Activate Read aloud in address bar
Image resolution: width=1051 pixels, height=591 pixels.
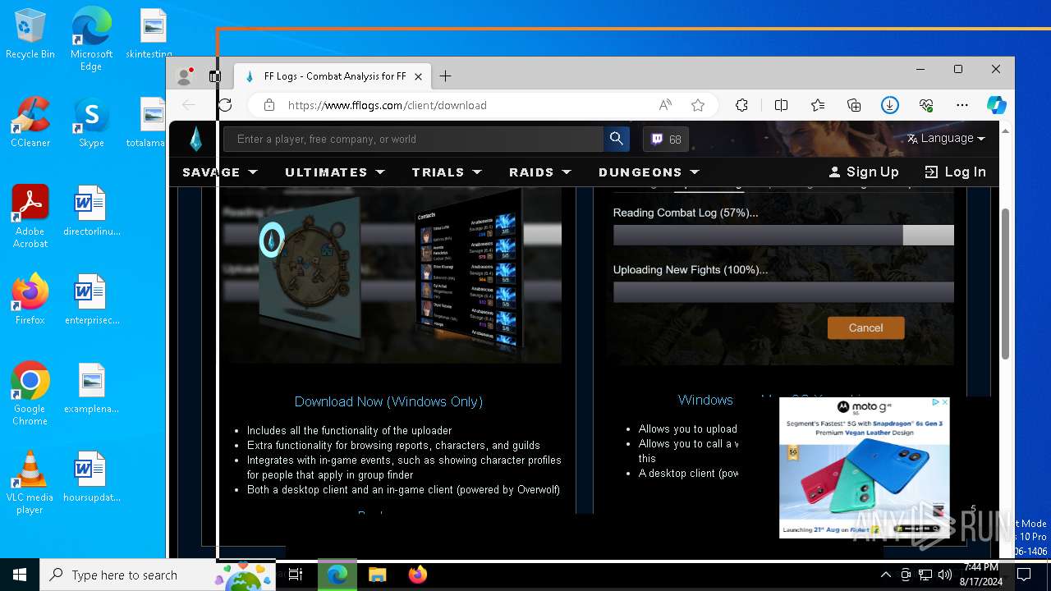coord(665,105)
